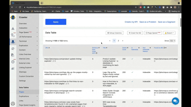The image size is (191, 107).
Task: Remove the Non Indexable Reason column
Action: pyautogui.click(x=150, y=48)
